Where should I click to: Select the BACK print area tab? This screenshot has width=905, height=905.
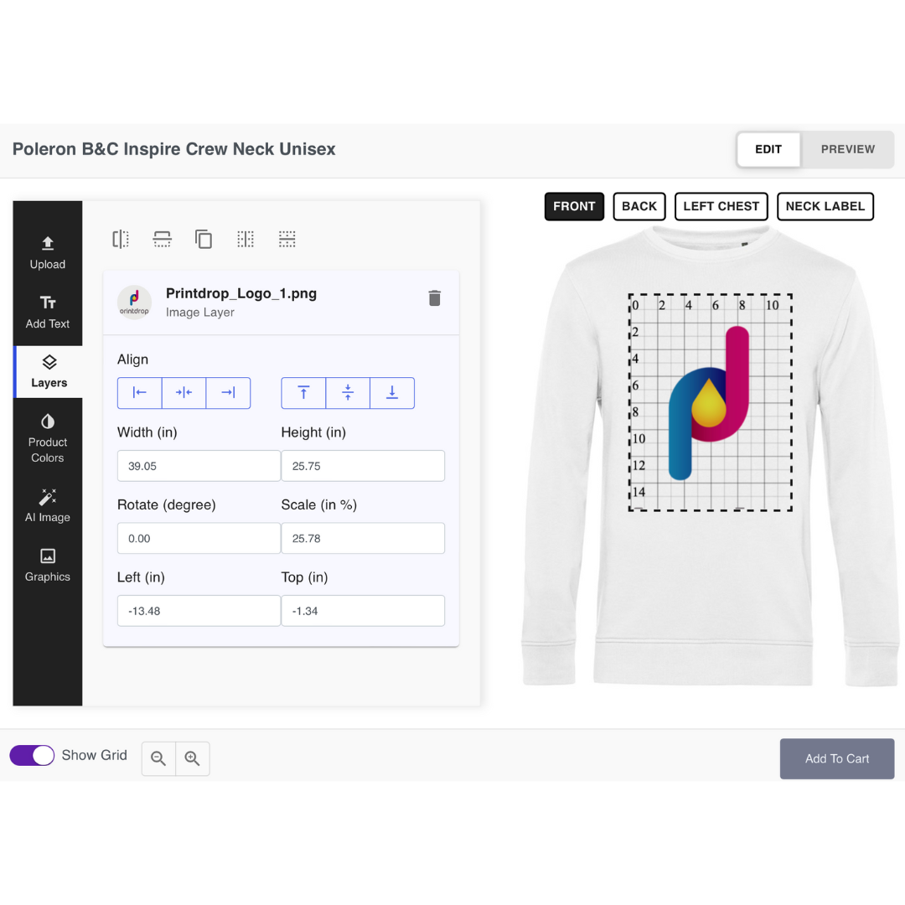tap(639, 207)
